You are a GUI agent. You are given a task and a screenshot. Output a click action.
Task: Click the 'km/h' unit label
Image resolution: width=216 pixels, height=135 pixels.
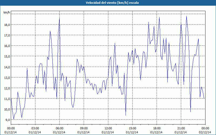(7, 13)
